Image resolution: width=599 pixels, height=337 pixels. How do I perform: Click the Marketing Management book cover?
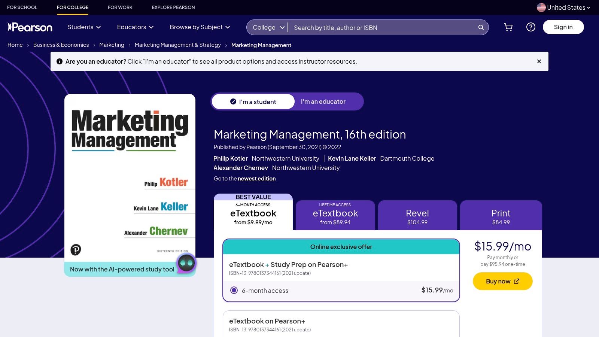click(130, 178)
